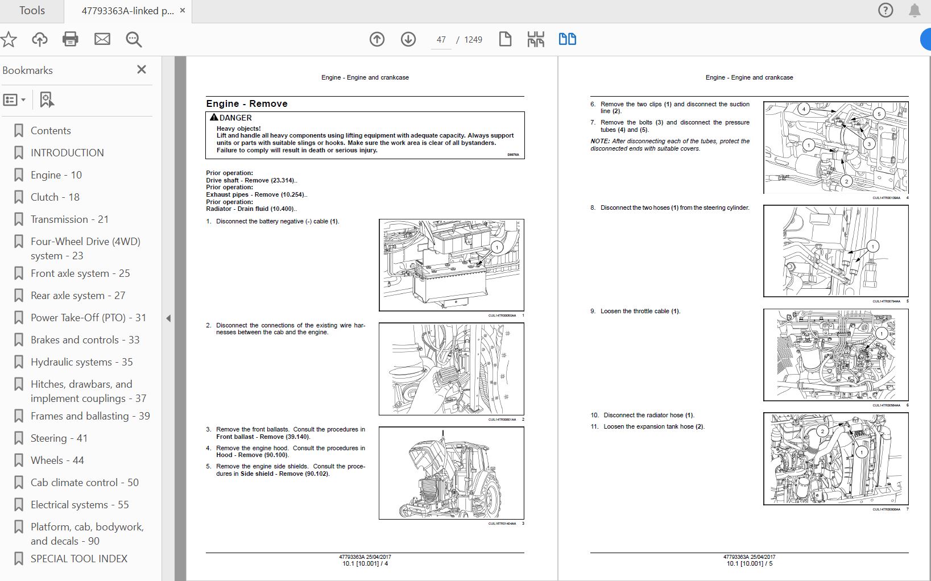931x581 pixels.
Task: Add a new bookmark with the ribbon icon
Action: tap(47, 100)
